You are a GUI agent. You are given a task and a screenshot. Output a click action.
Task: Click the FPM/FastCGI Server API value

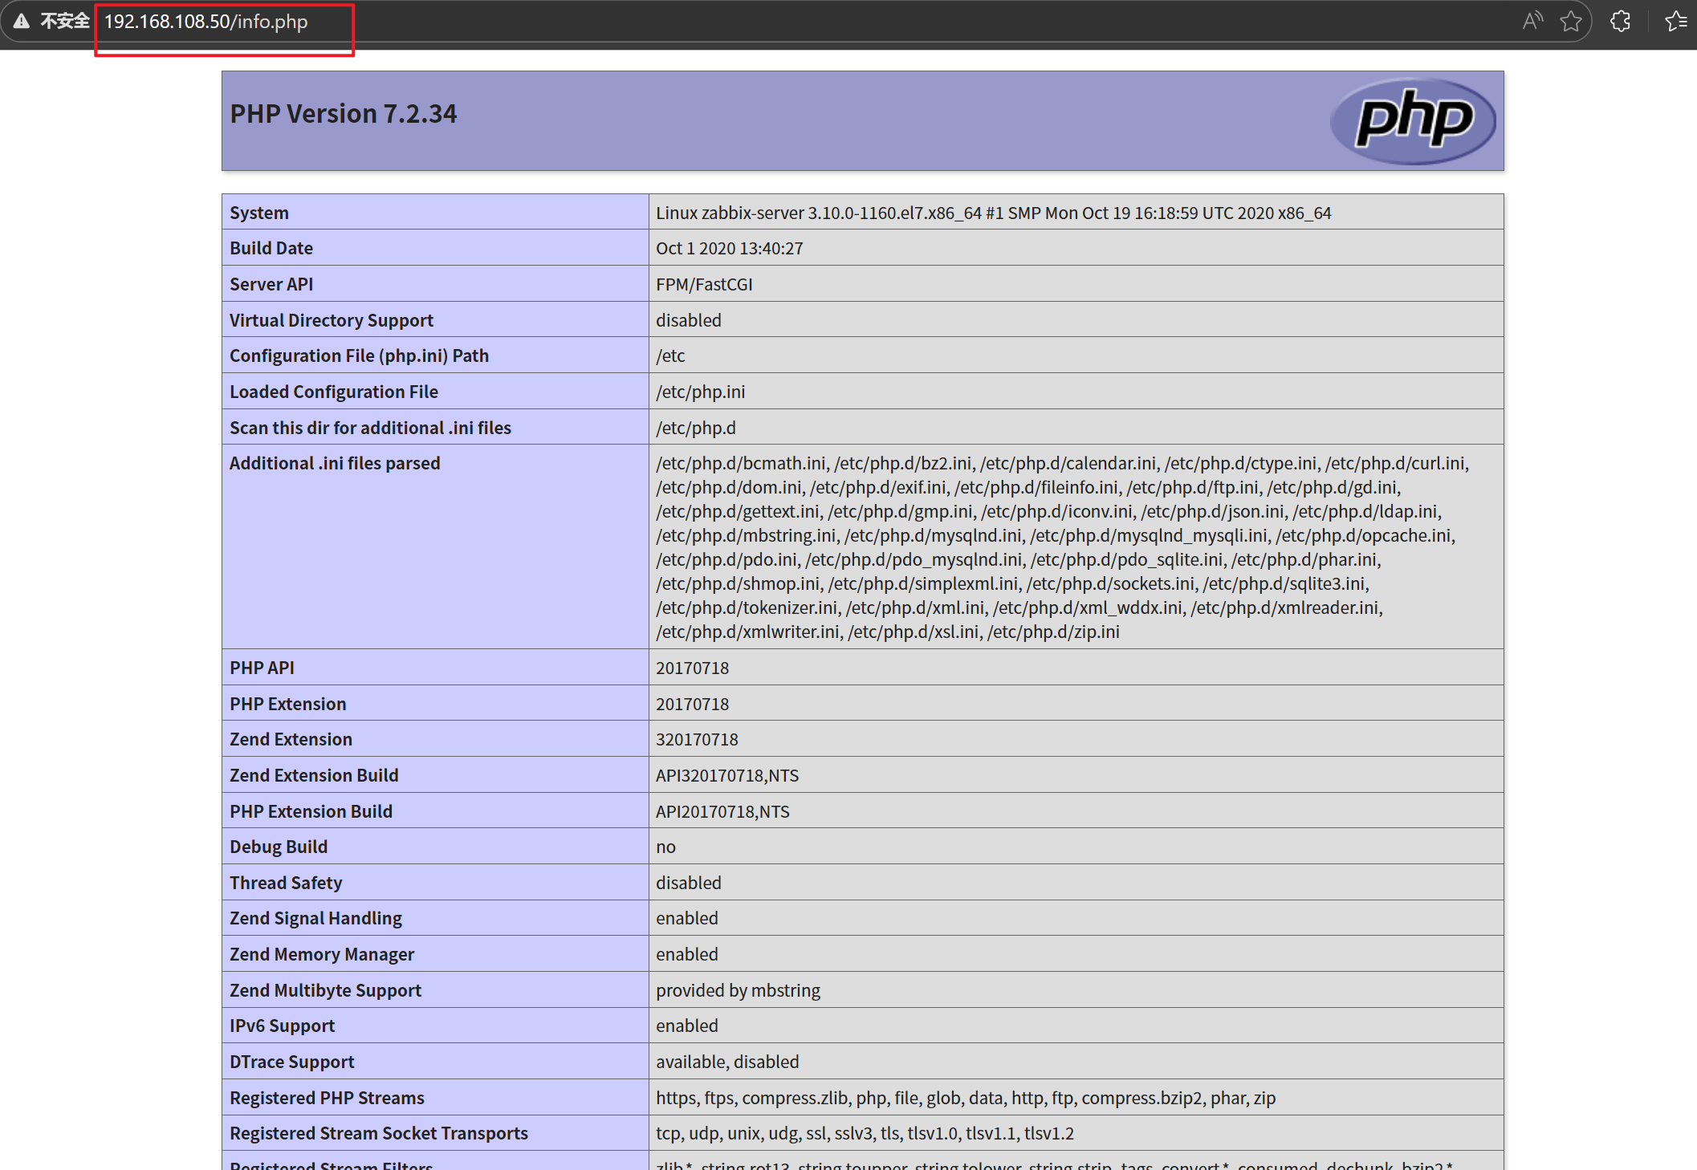(x=704, y=284)
